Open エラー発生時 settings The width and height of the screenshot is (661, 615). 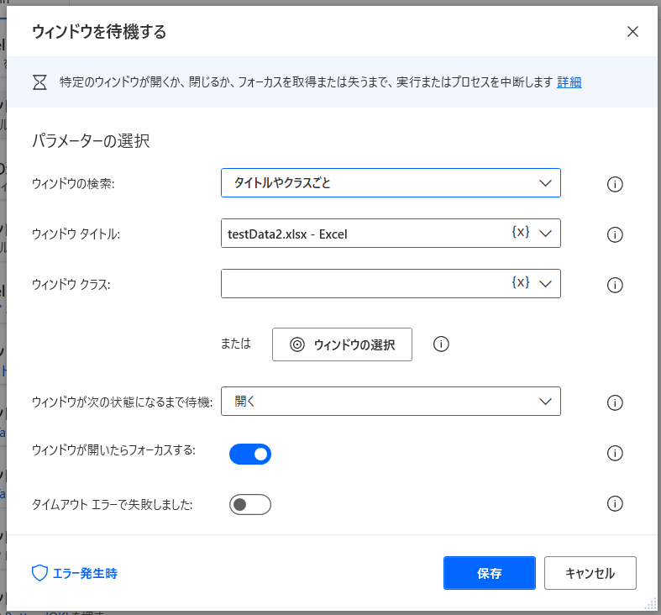click(75, 574)
